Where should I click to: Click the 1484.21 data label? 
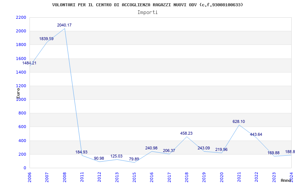29,63
